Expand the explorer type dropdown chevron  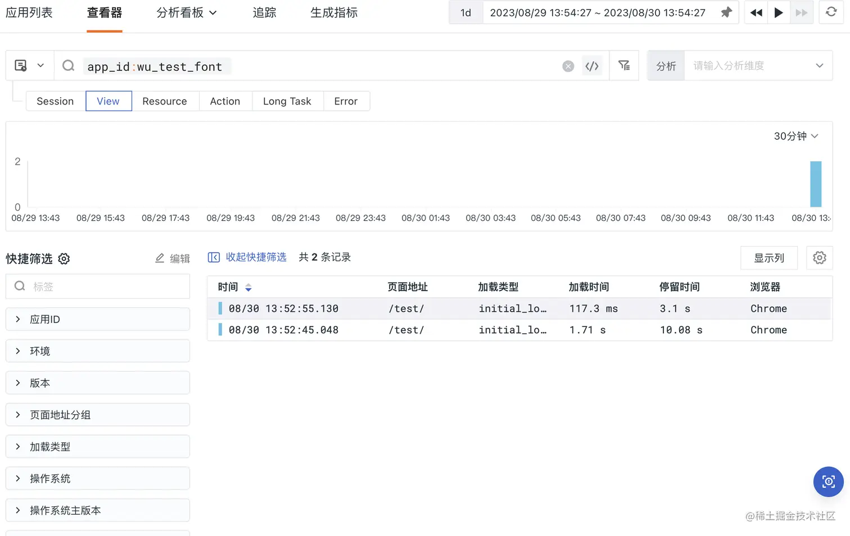coord(40,66)
